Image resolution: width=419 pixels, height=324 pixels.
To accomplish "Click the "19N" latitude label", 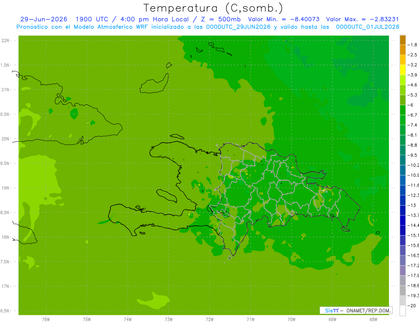I will [6, 188].
